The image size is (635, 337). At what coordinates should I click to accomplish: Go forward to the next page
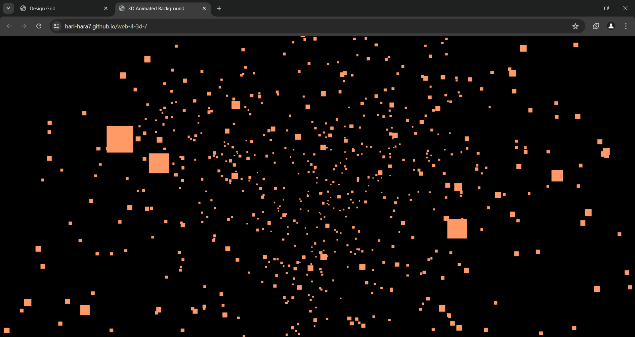click(24, 26)
